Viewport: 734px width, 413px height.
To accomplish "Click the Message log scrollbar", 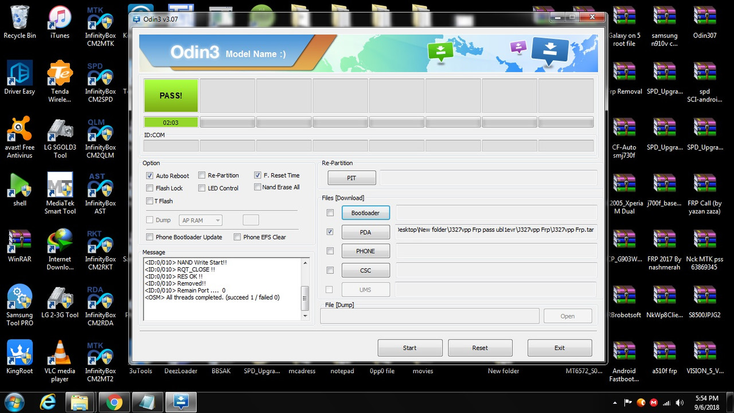I will tap(305, 289).
